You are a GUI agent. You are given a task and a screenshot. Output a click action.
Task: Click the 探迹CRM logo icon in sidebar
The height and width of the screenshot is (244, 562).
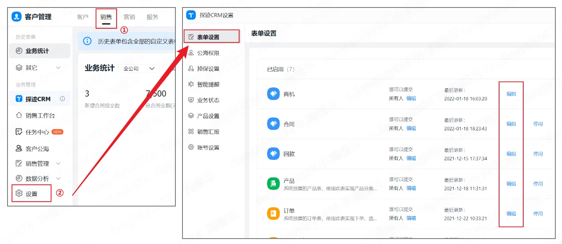(19, 99)
